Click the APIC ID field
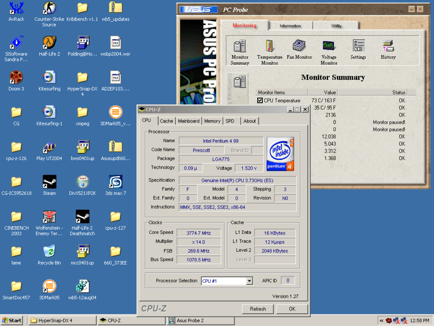434x326 pixels. coord(288,281)
